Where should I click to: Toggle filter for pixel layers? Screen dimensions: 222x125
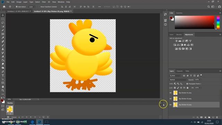click(184, 76)
